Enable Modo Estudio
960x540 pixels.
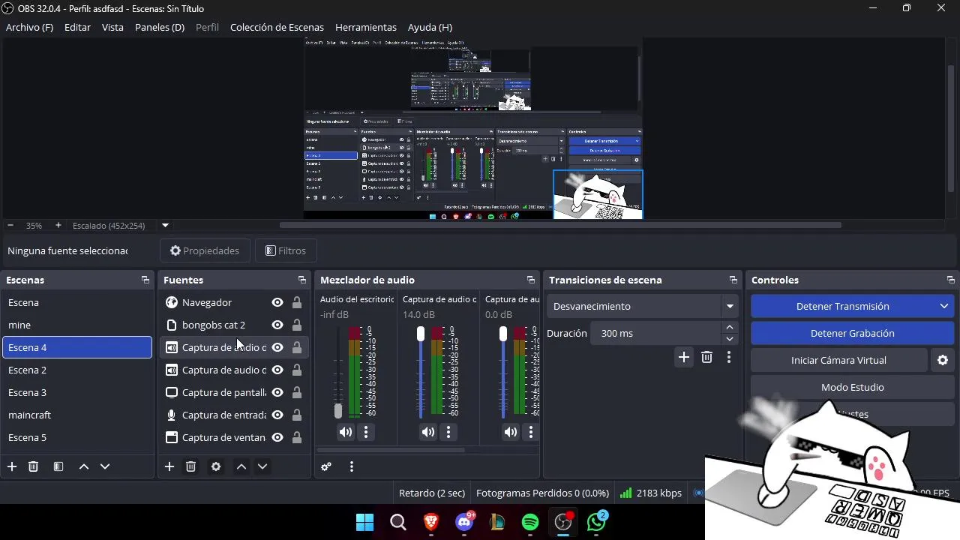click(x=852, y=387)
